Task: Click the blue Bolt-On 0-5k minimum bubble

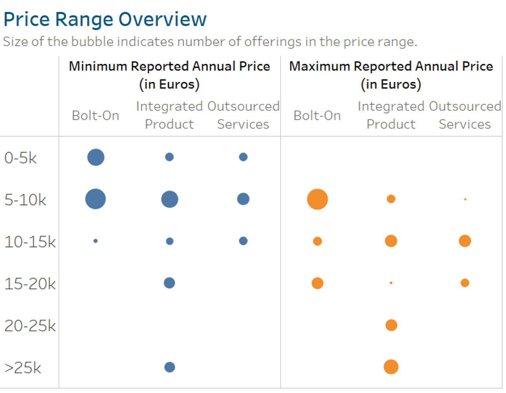Action: pyautogui.click(x=96, y=157)
